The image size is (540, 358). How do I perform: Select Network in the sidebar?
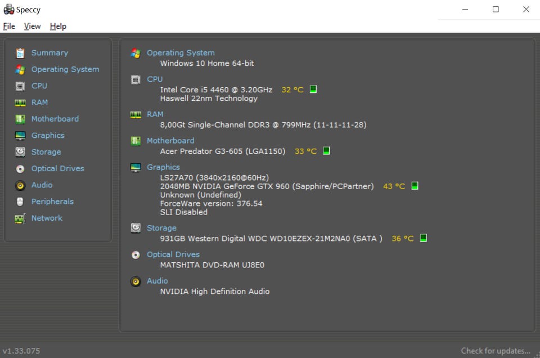click(47, 218)
